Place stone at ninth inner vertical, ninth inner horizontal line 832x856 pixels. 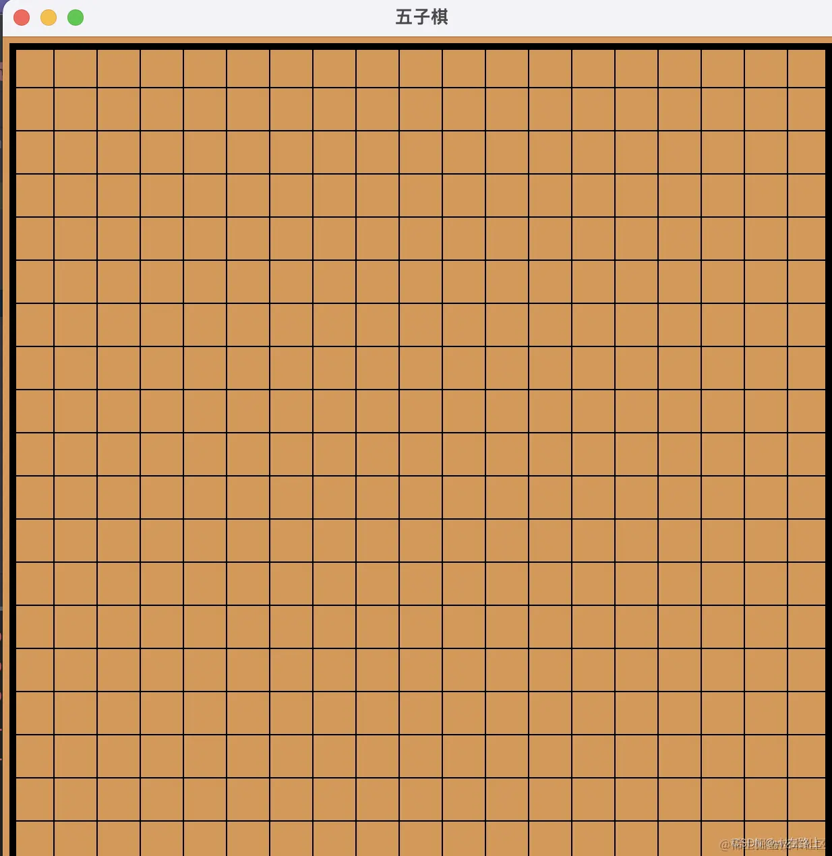pos(399,433)
